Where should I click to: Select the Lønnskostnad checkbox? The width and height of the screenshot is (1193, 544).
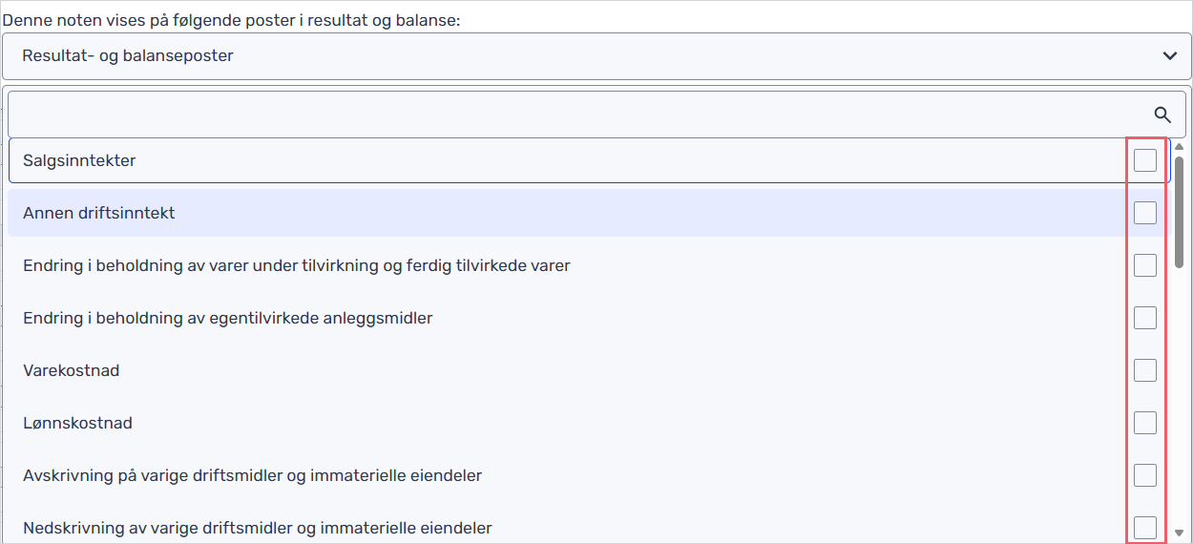(x=1145, y=423)
